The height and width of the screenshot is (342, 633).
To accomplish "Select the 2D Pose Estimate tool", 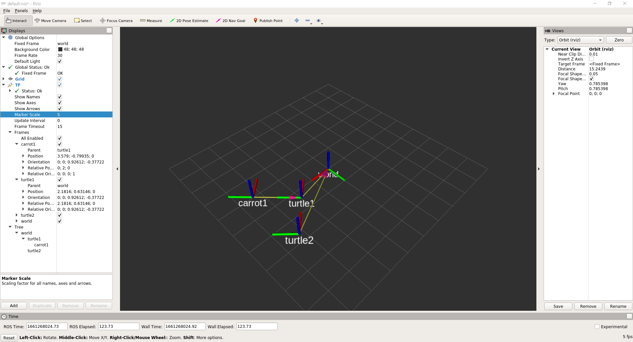I will (x=189, y=21).
